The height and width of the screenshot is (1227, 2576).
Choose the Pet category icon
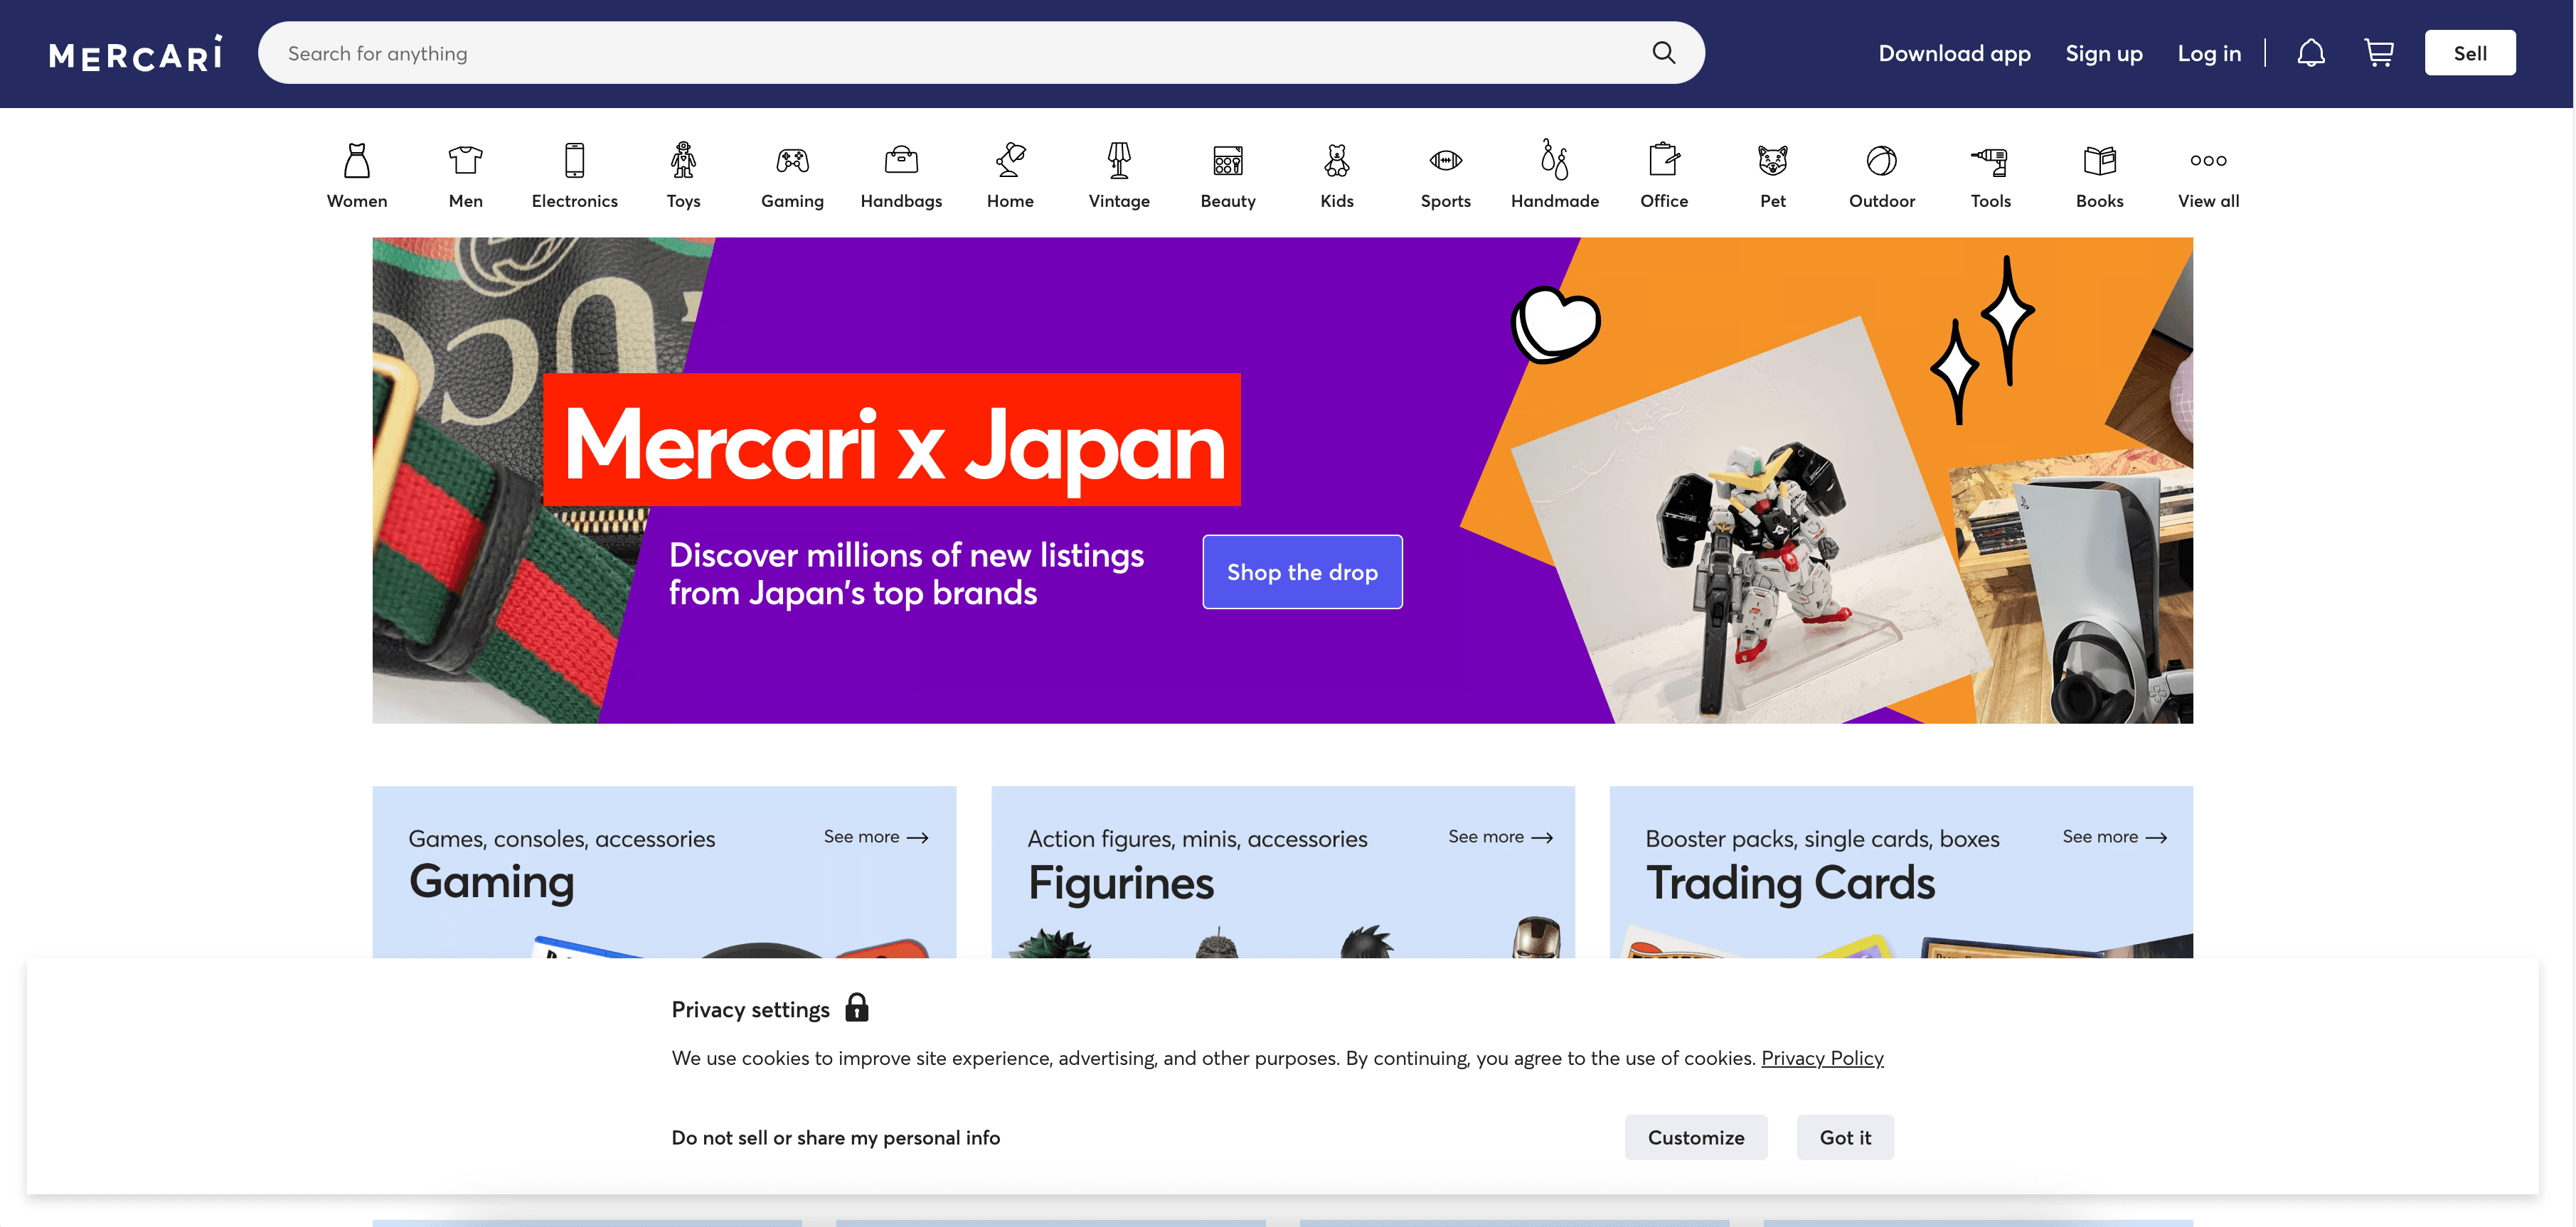(x=1772, y=161)
